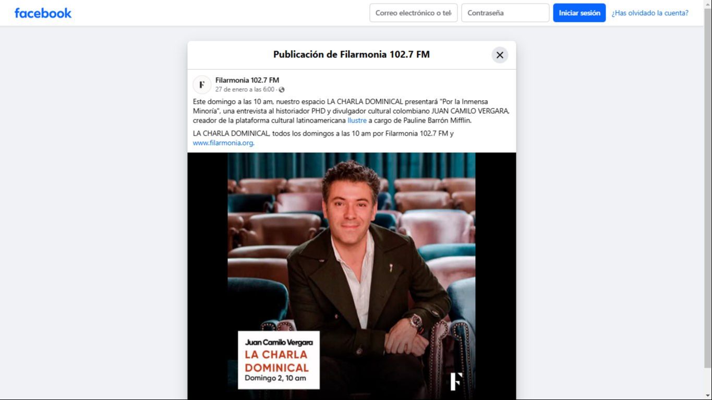Screen dimensions: 712x400
Task: Close the Filarmonia publication dialog
Action: click(500, 55)
